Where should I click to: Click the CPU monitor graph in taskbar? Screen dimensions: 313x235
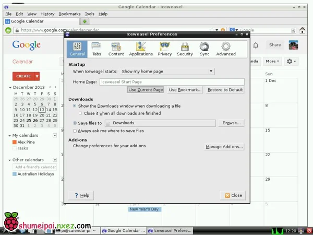pos(278,231)
